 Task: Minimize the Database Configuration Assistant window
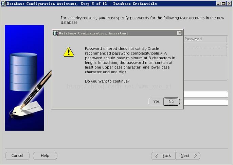[x=218, y=4]
